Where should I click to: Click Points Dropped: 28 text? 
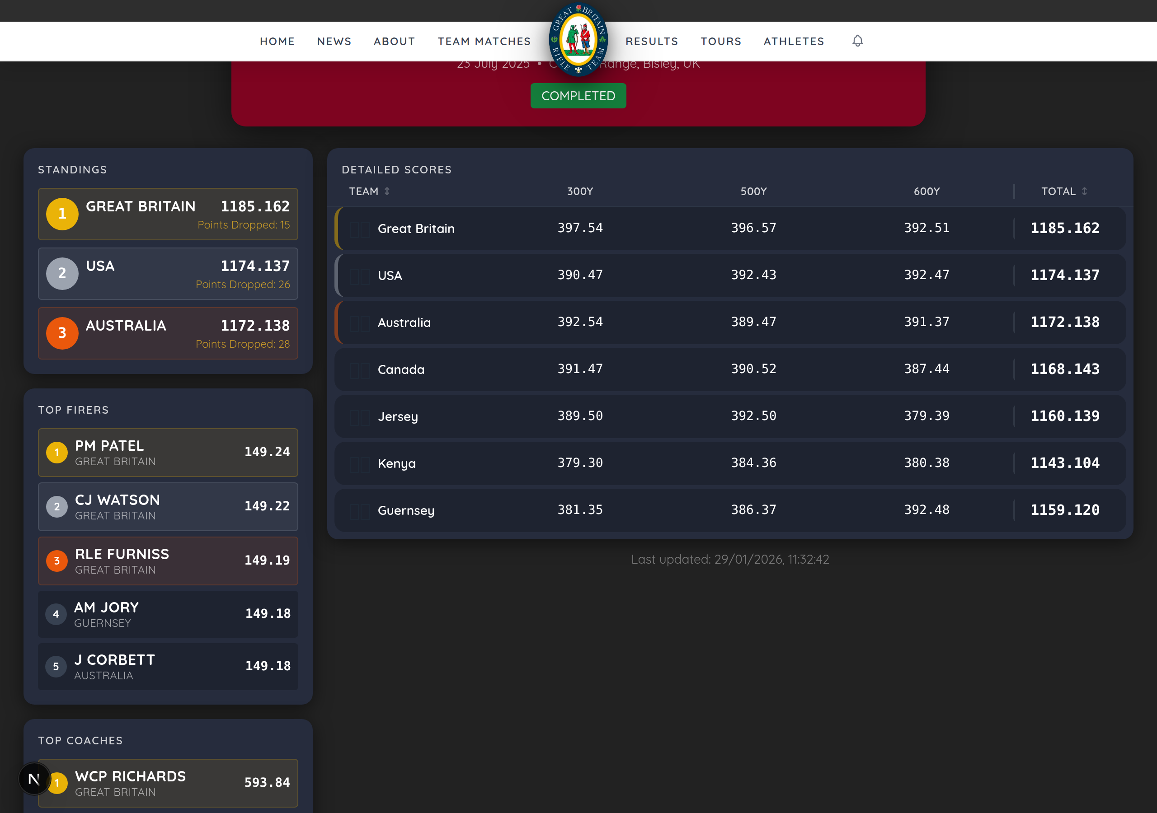[243, 344]
